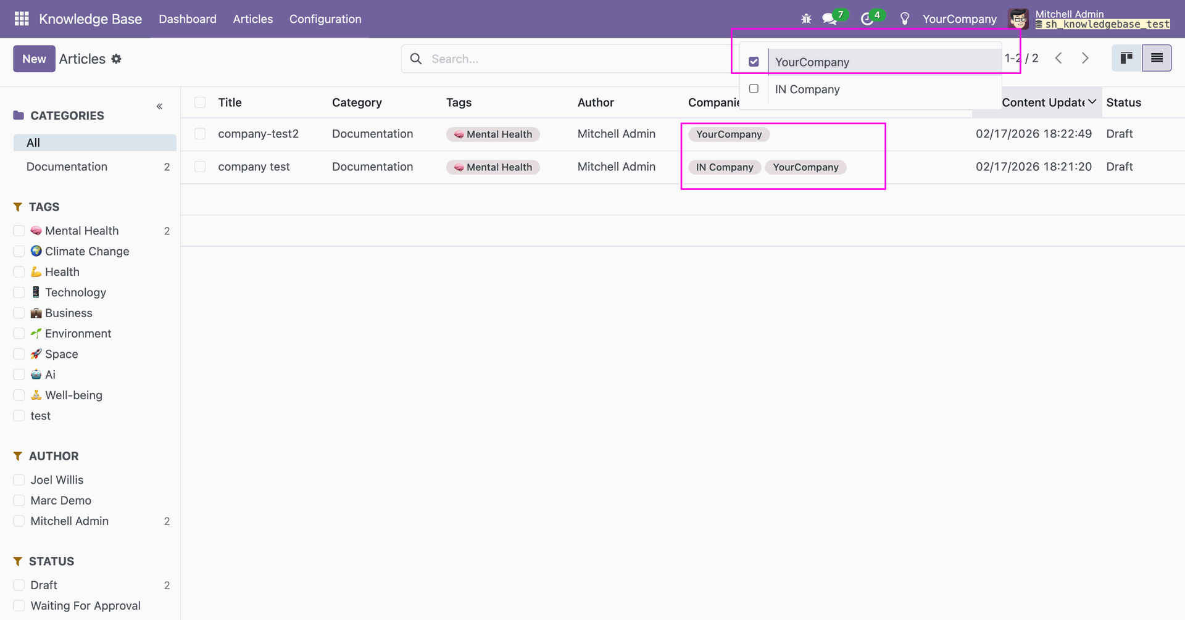Image resolution: width=1185 pixels, height=620 pixels.
Task: Collapse the categories side panel
Action: click(159, 107)
